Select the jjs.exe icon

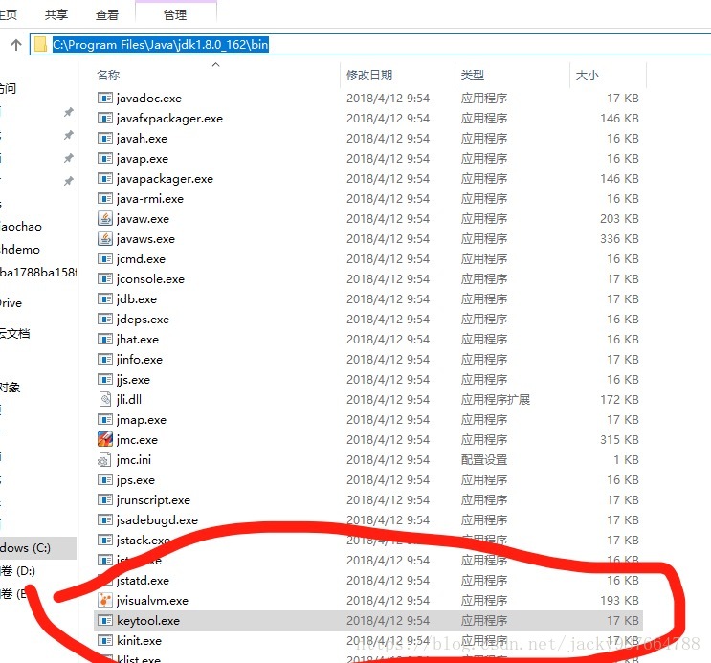tap(104, 380)
